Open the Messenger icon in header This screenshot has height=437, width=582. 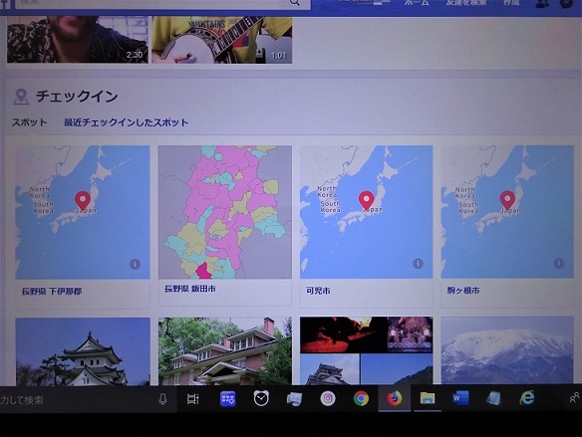(x=566, y=4)
